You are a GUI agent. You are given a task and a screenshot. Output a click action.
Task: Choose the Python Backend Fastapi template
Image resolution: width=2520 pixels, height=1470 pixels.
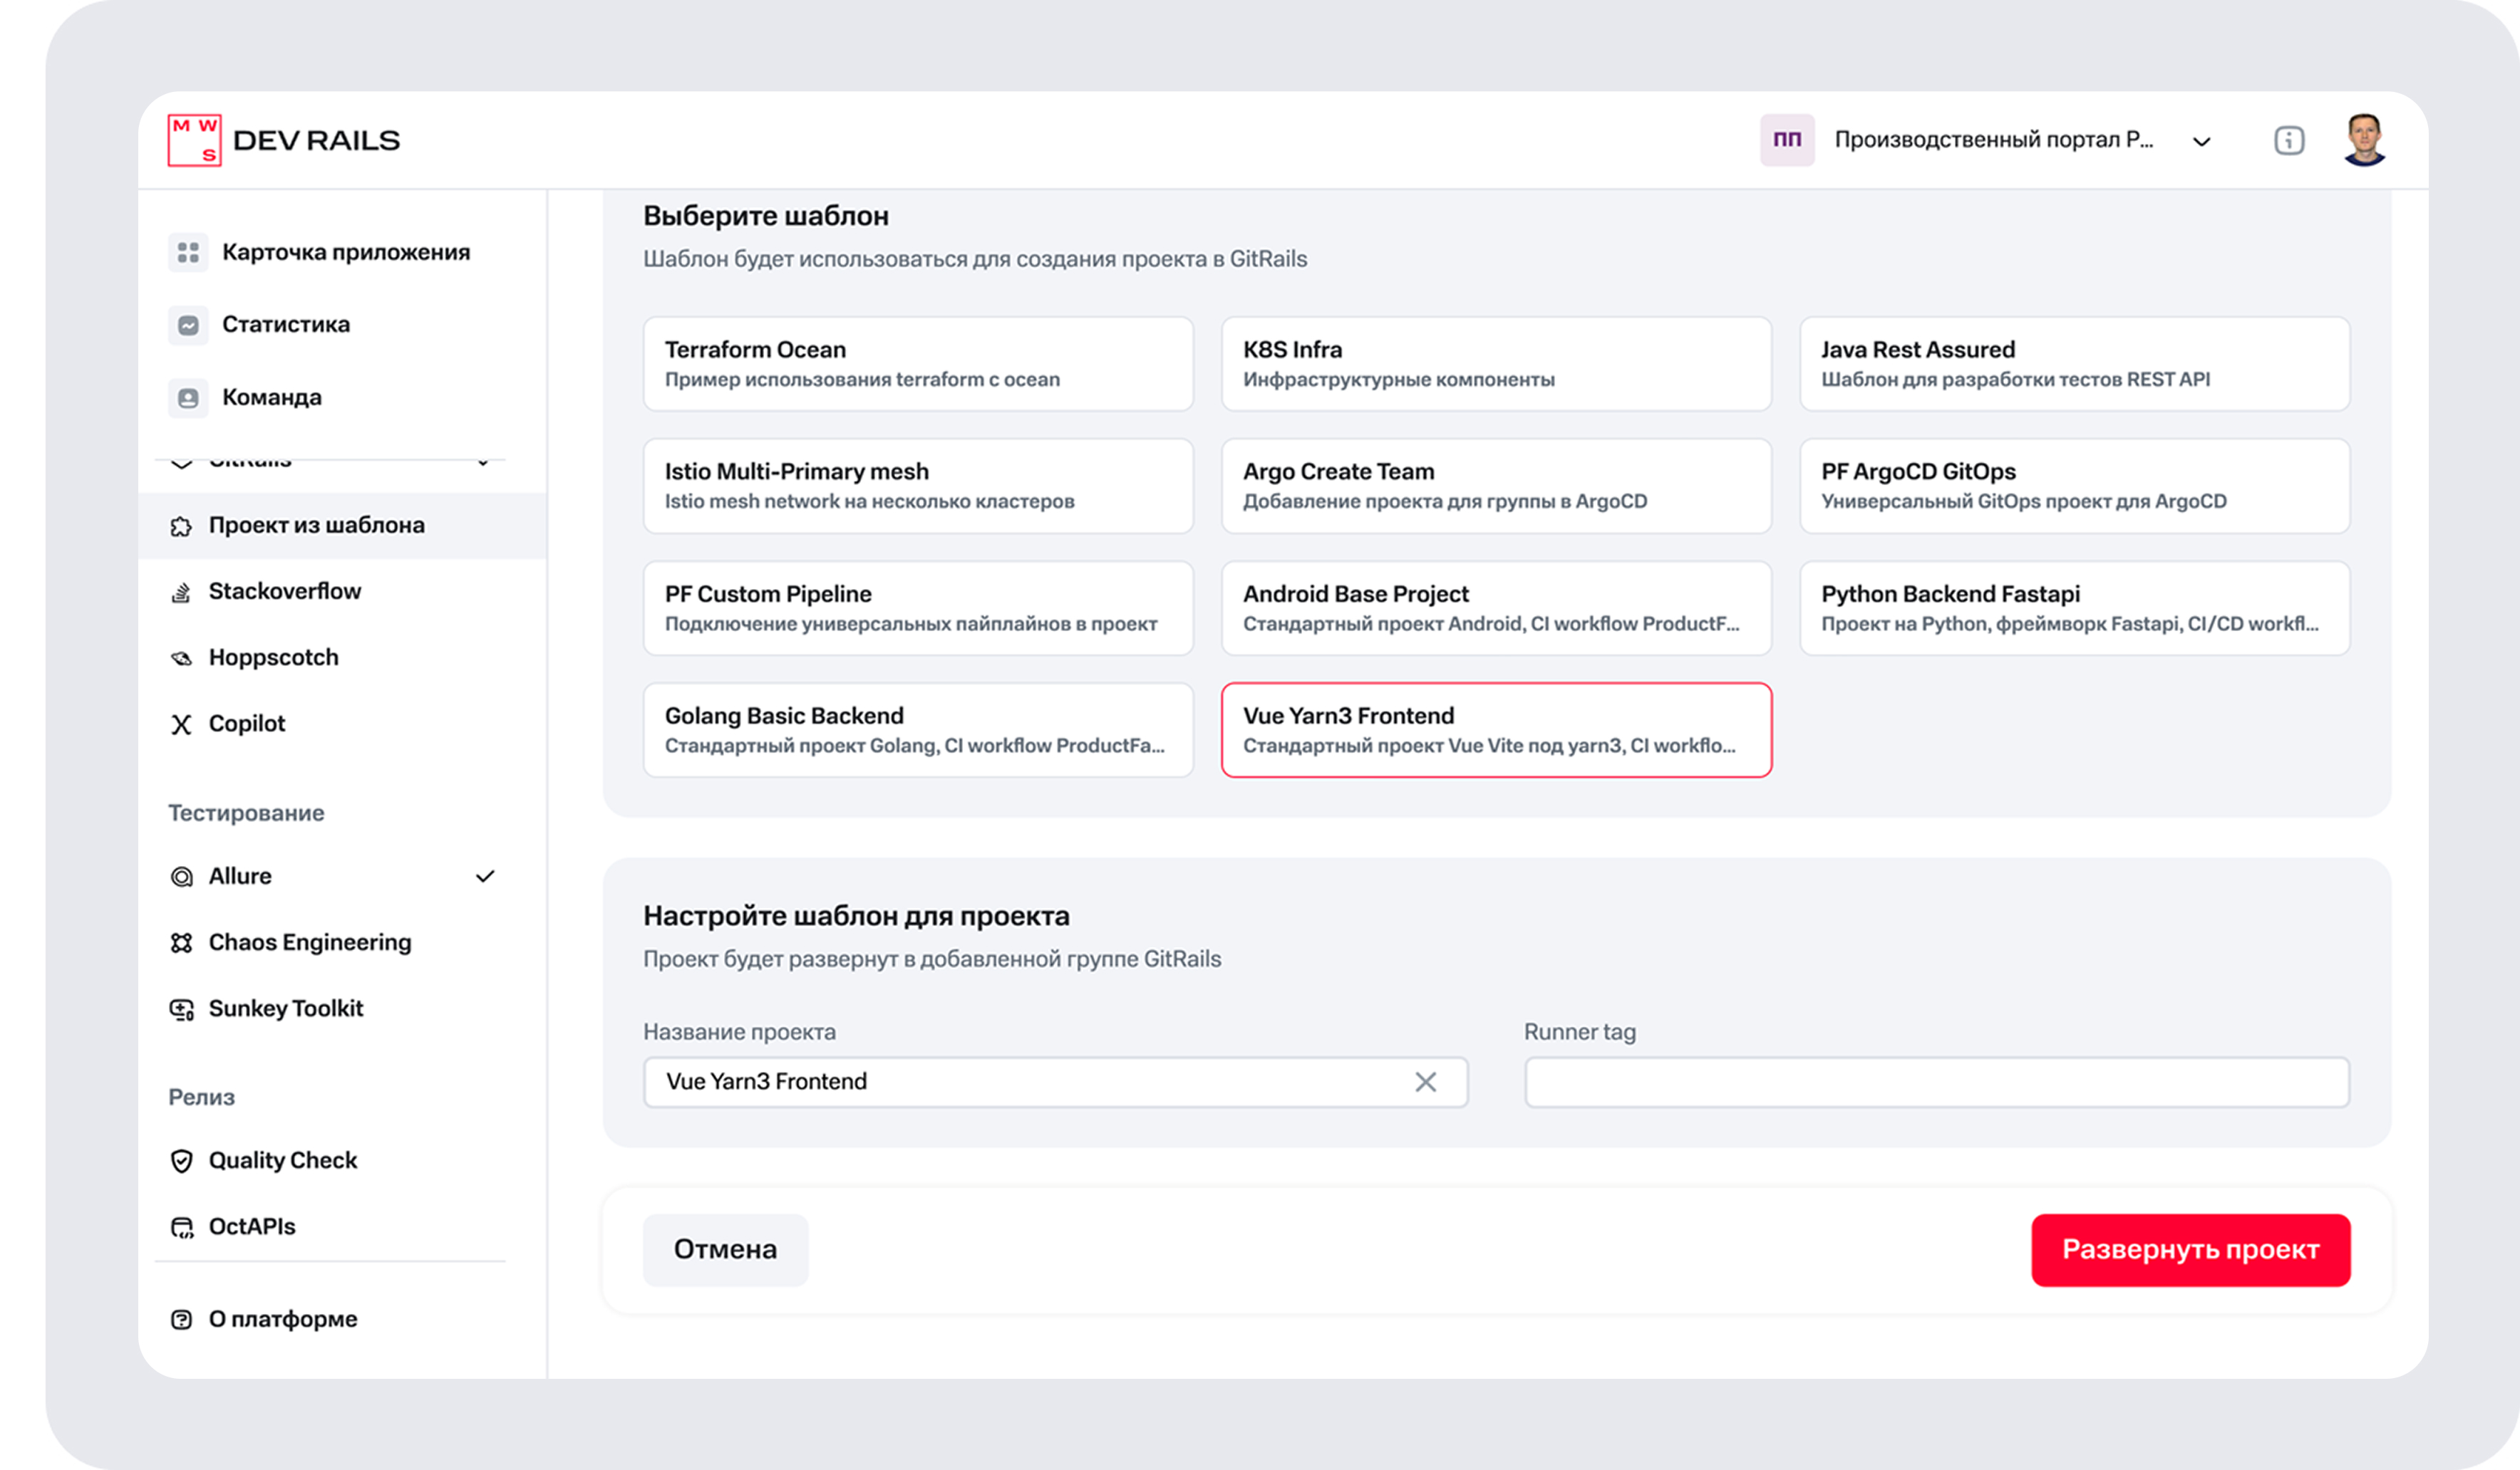click(x=2074, y=608)
